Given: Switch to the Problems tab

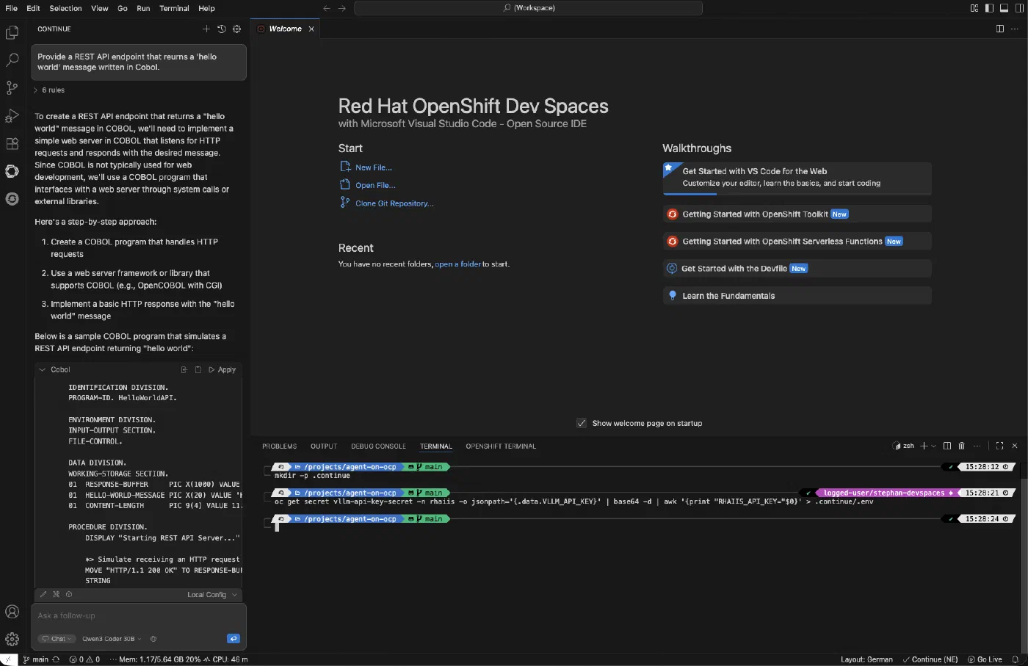Looking at the screenshot, I should pyautogui.click(x=279, y=446).
